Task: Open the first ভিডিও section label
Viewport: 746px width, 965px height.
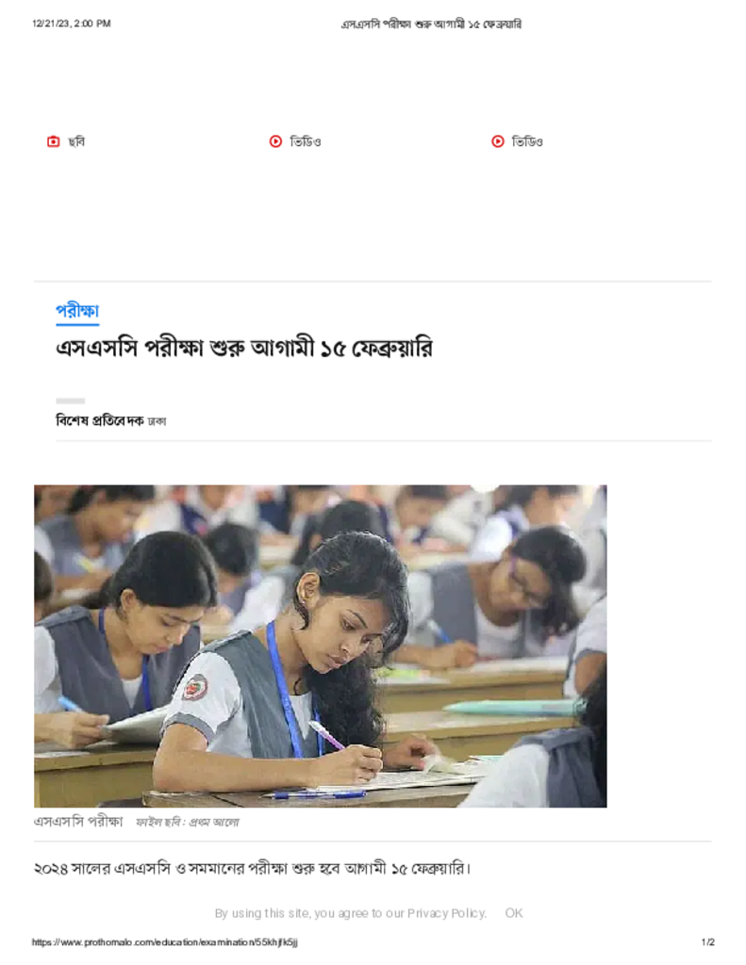Action: [x=306, y=142]
